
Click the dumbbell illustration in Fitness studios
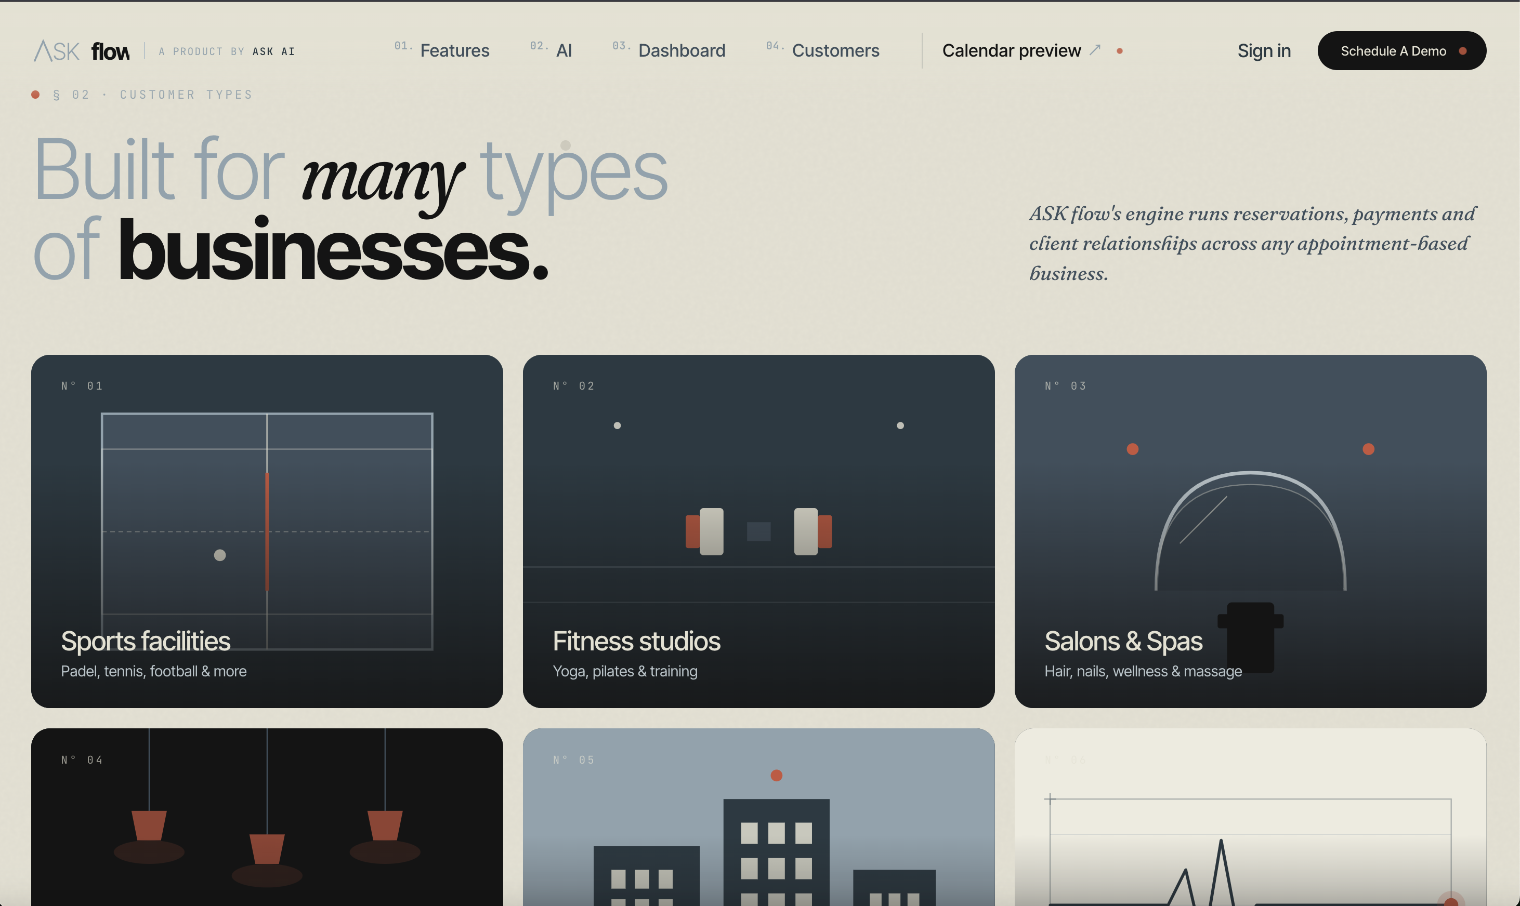pos(758,531)
